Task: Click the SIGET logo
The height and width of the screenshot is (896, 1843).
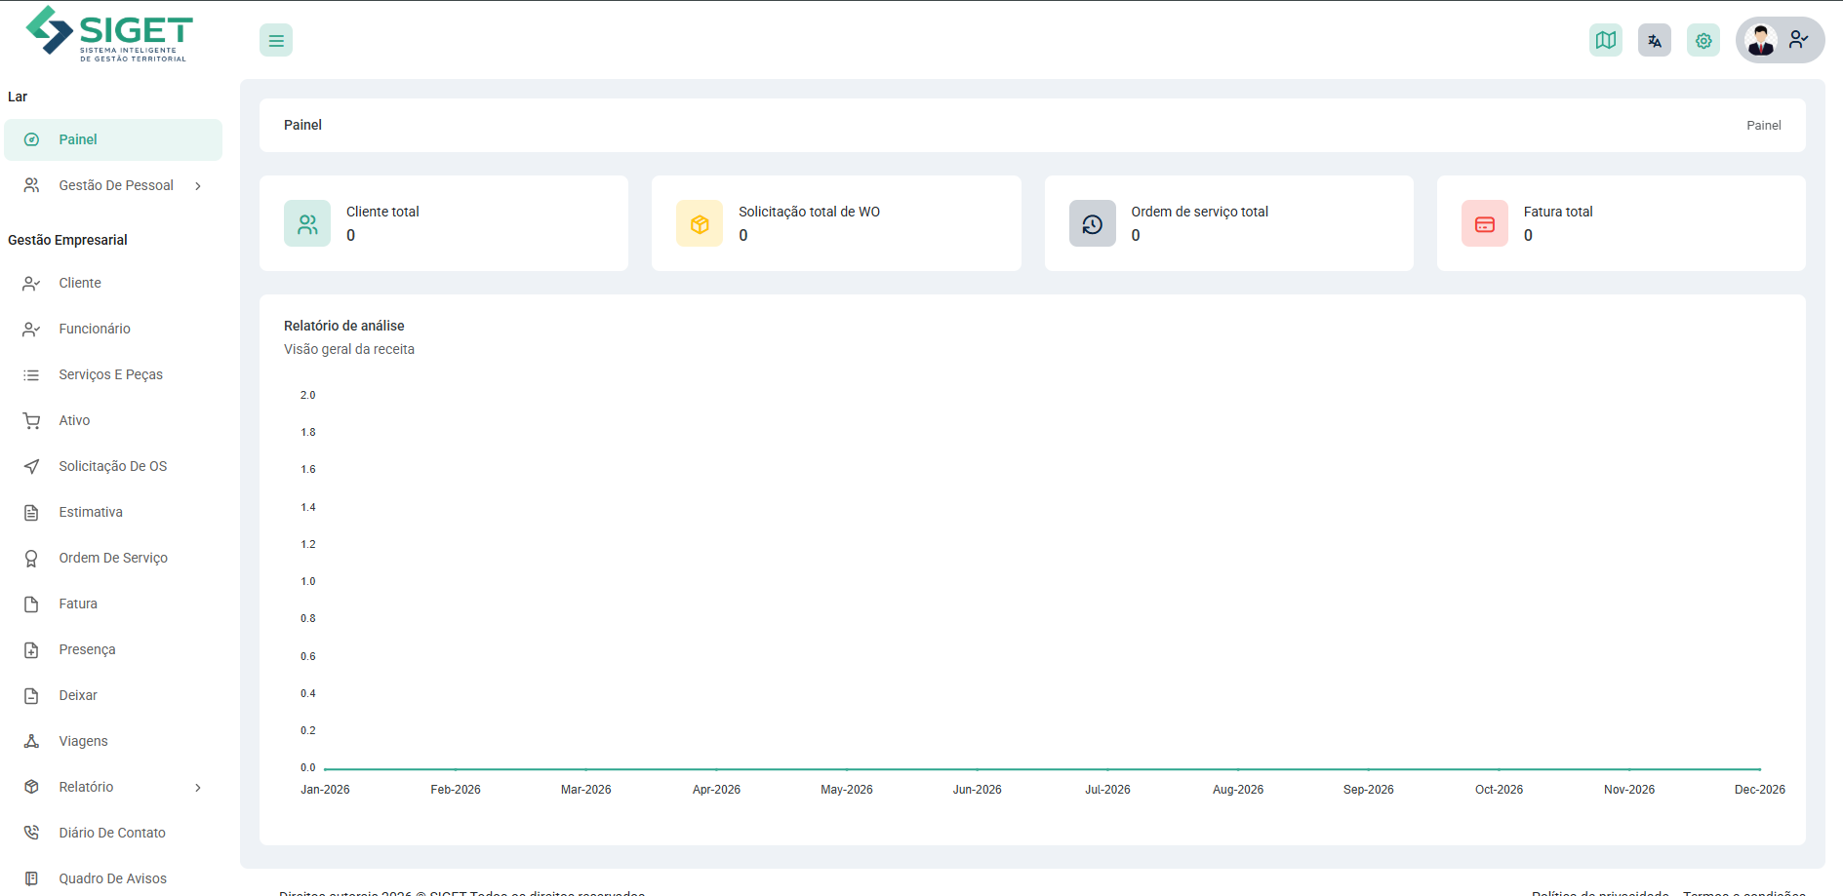Action: pos(109,34)
